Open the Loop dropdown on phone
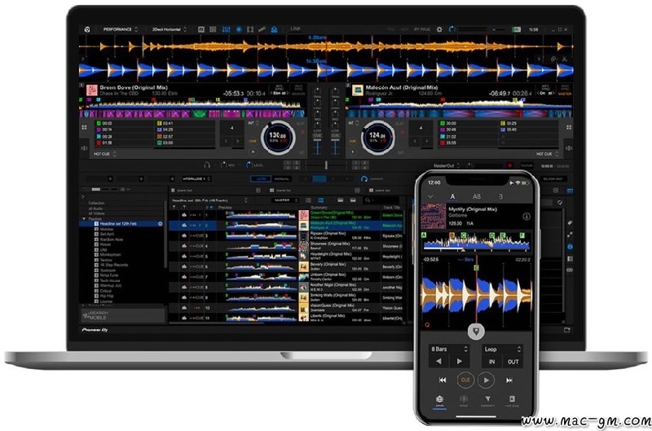The image size is (652, 431). click(502, 350)
